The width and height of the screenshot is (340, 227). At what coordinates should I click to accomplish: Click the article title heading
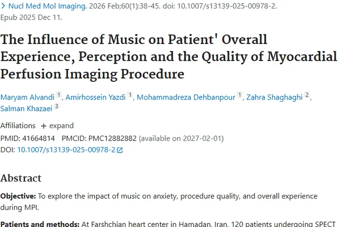tap(169, 56)
